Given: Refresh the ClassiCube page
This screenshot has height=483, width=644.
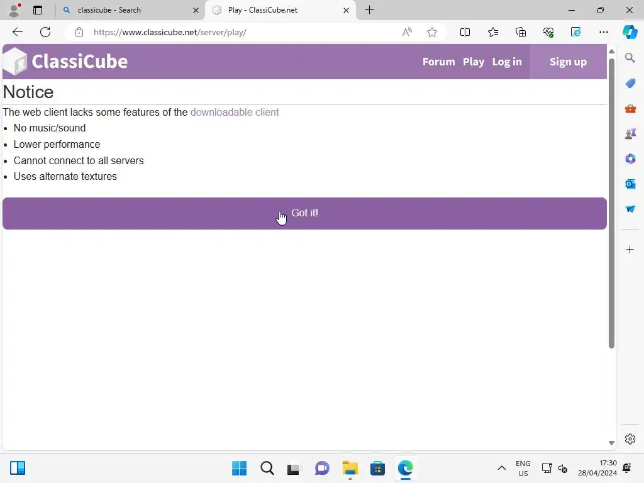Looking at the screenshot, I should (45, 32).
